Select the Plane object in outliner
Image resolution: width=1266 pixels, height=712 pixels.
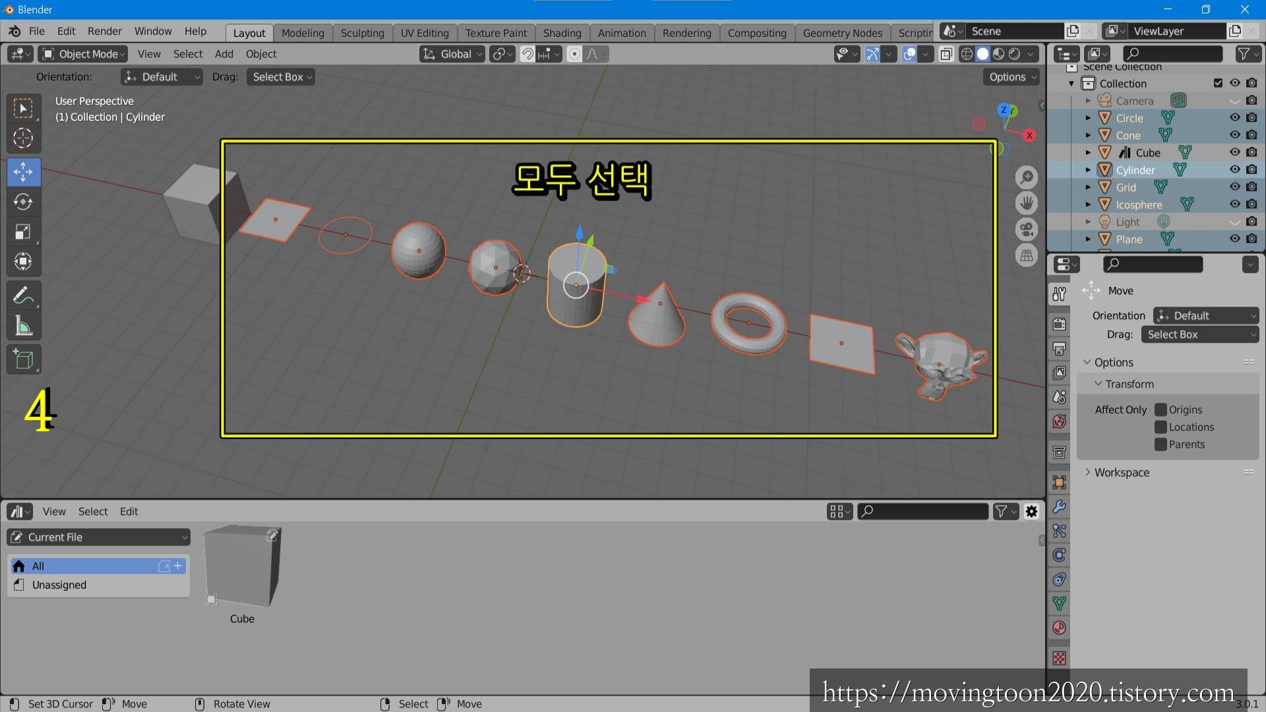1129,239
